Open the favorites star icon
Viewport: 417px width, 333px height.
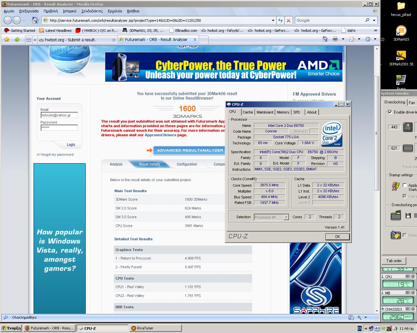pyautogui.click(x=7, y=39)
